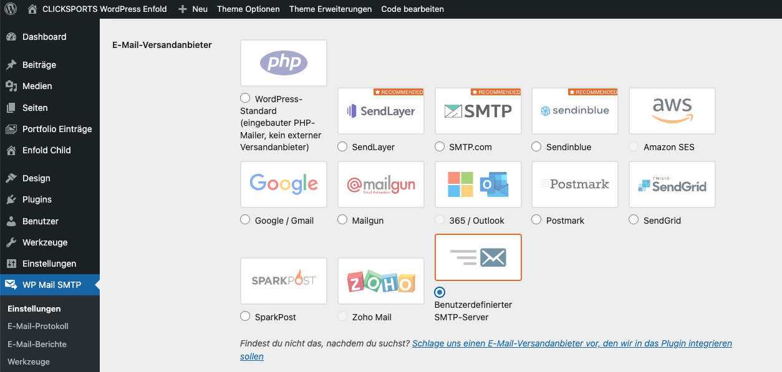
Task: Click the Portfolio Einträge icon
Action: point(11,129)
